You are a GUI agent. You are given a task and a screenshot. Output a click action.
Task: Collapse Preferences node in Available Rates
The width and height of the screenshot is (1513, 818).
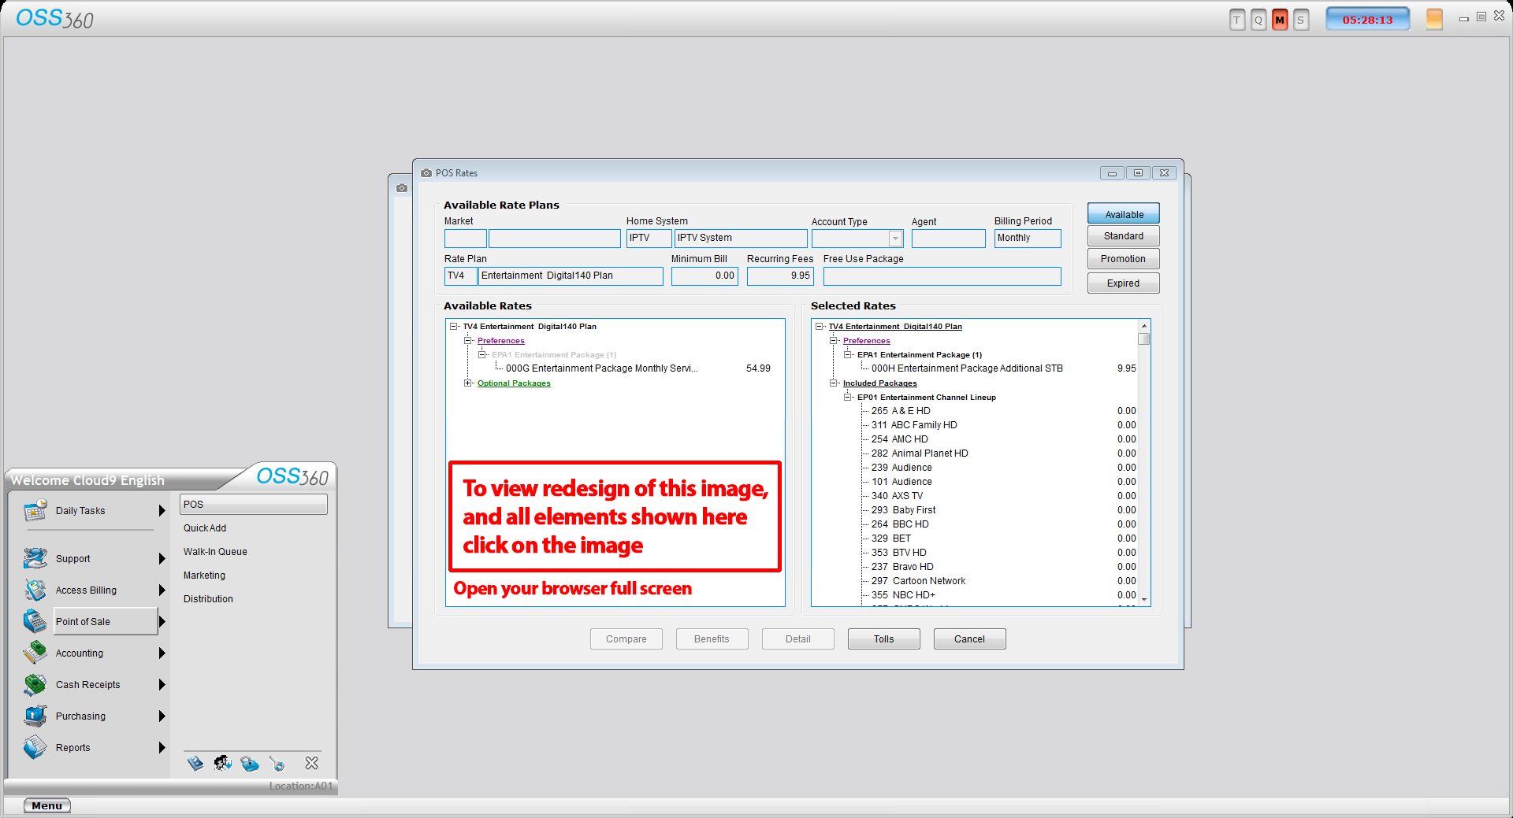[x=468, y=341]
